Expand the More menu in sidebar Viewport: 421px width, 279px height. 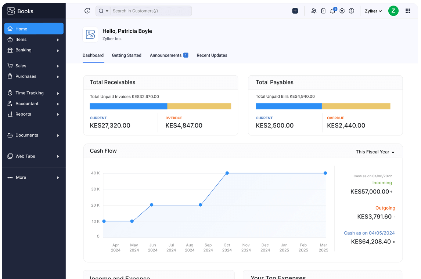(x=21, y=177)
